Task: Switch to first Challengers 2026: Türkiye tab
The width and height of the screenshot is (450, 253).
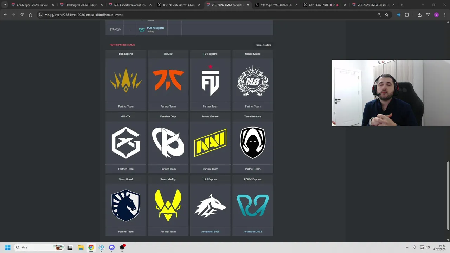Action: tap(32, 5)
